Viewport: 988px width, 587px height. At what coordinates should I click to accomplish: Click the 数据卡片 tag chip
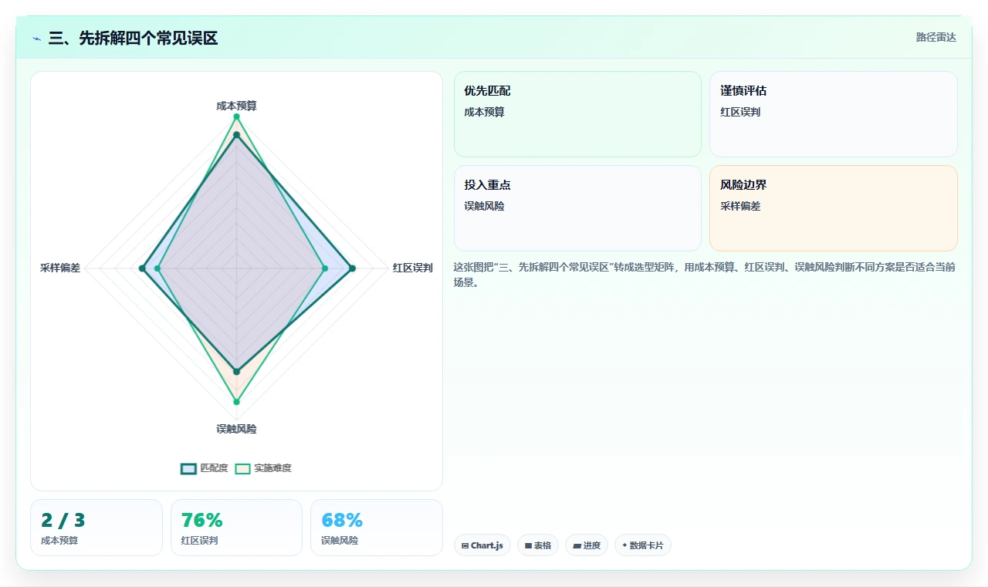click(643, 545)
